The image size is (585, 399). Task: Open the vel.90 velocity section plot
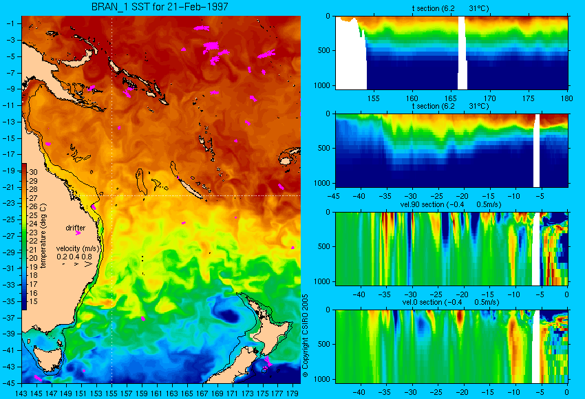(451, 249)
